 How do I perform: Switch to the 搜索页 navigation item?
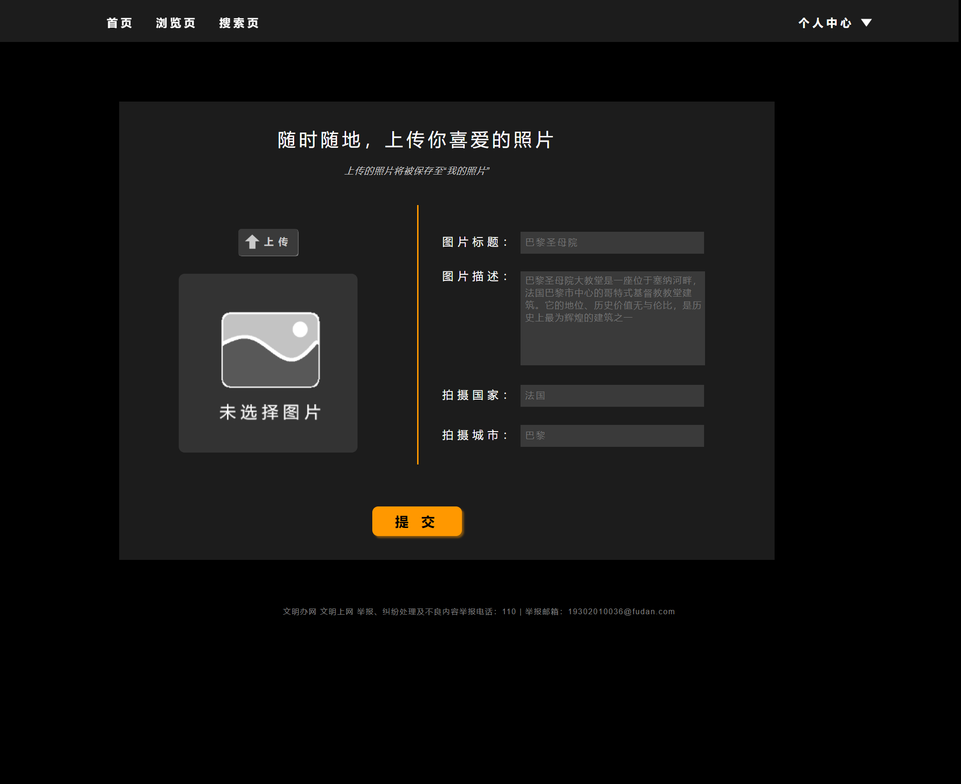click(x=239, y=23)
